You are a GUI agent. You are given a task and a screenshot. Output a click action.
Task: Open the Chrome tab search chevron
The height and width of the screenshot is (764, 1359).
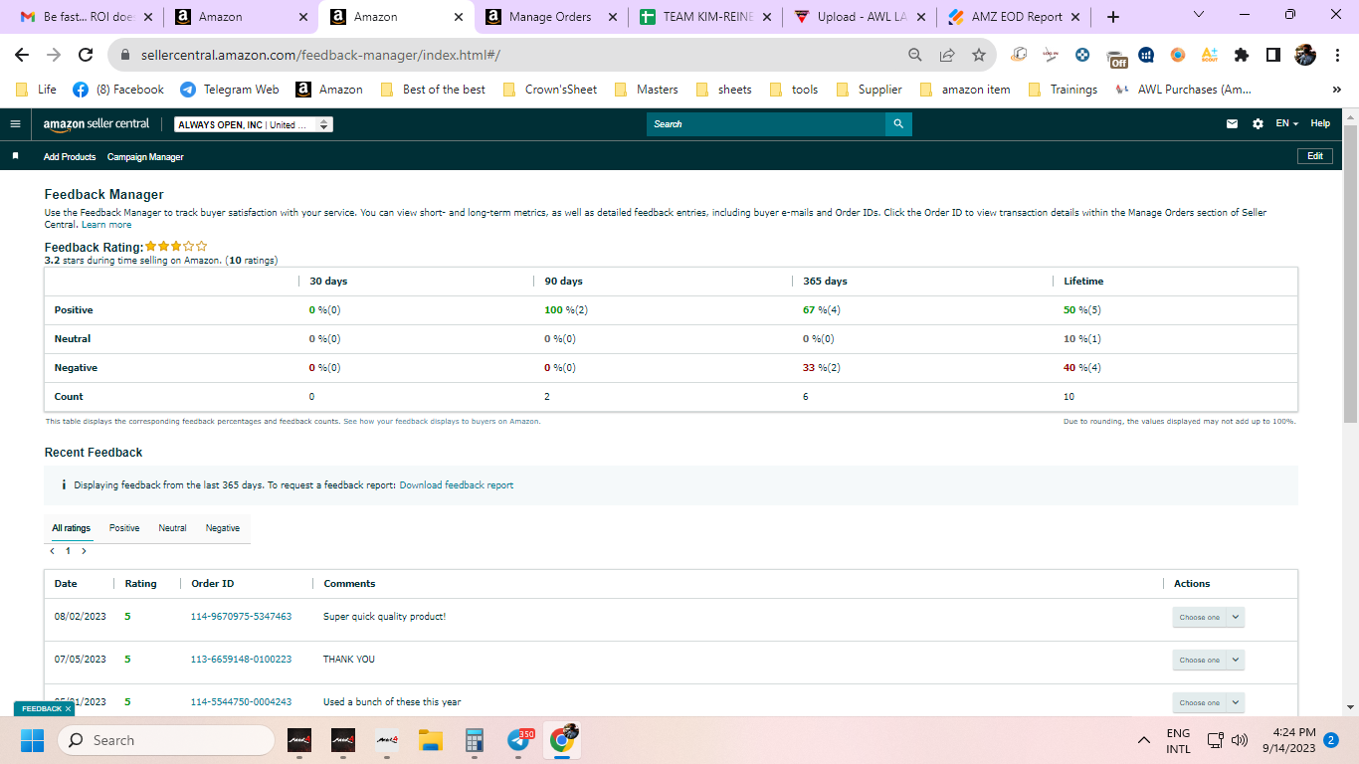tap(1198, 15)
